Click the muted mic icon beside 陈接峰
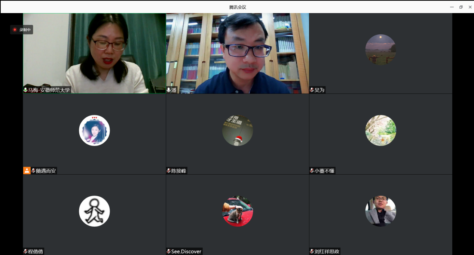 click(169, 171)
